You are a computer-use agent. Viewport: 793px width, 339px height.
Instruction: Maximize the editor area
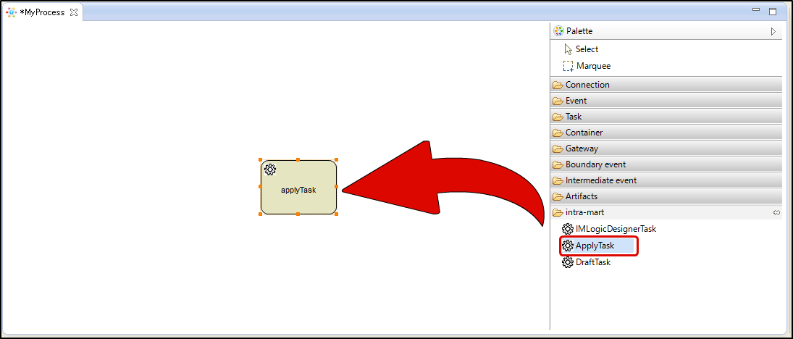point(772,11)
